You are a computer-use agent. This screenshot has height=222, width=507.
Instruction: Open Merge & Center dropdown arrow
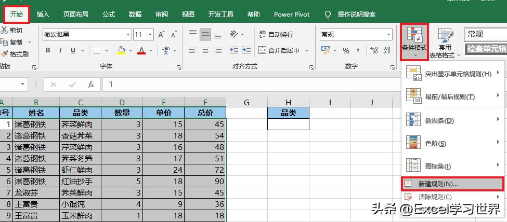tap(307, 51)
